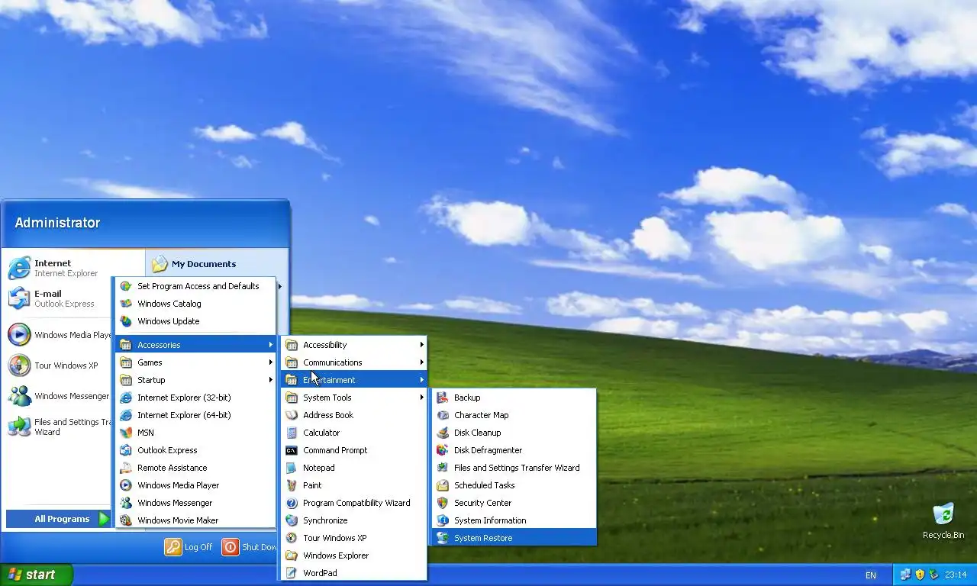
Task: Open Windows Update icon
Action: [x=126, y=321]
